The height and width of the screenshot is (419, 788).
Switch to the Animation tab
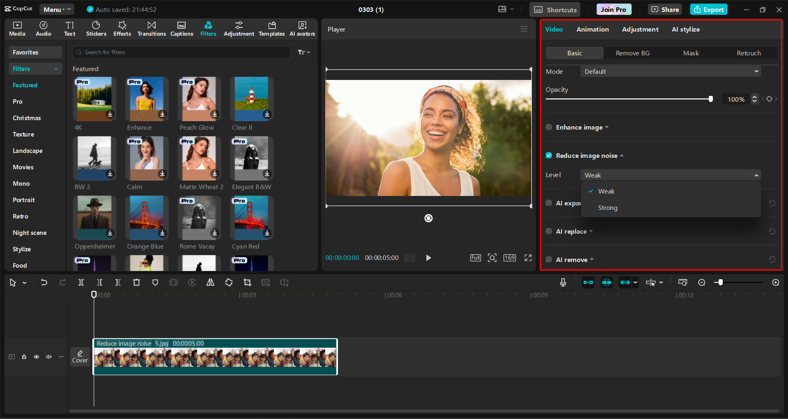point(593,29)
